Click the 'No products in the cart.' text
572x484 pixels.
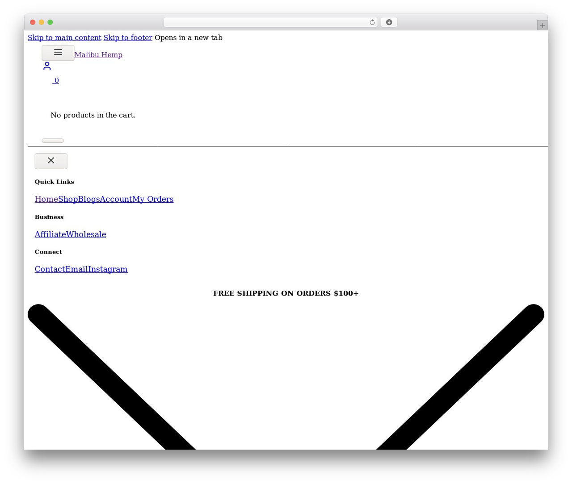(x=93, y=115)
